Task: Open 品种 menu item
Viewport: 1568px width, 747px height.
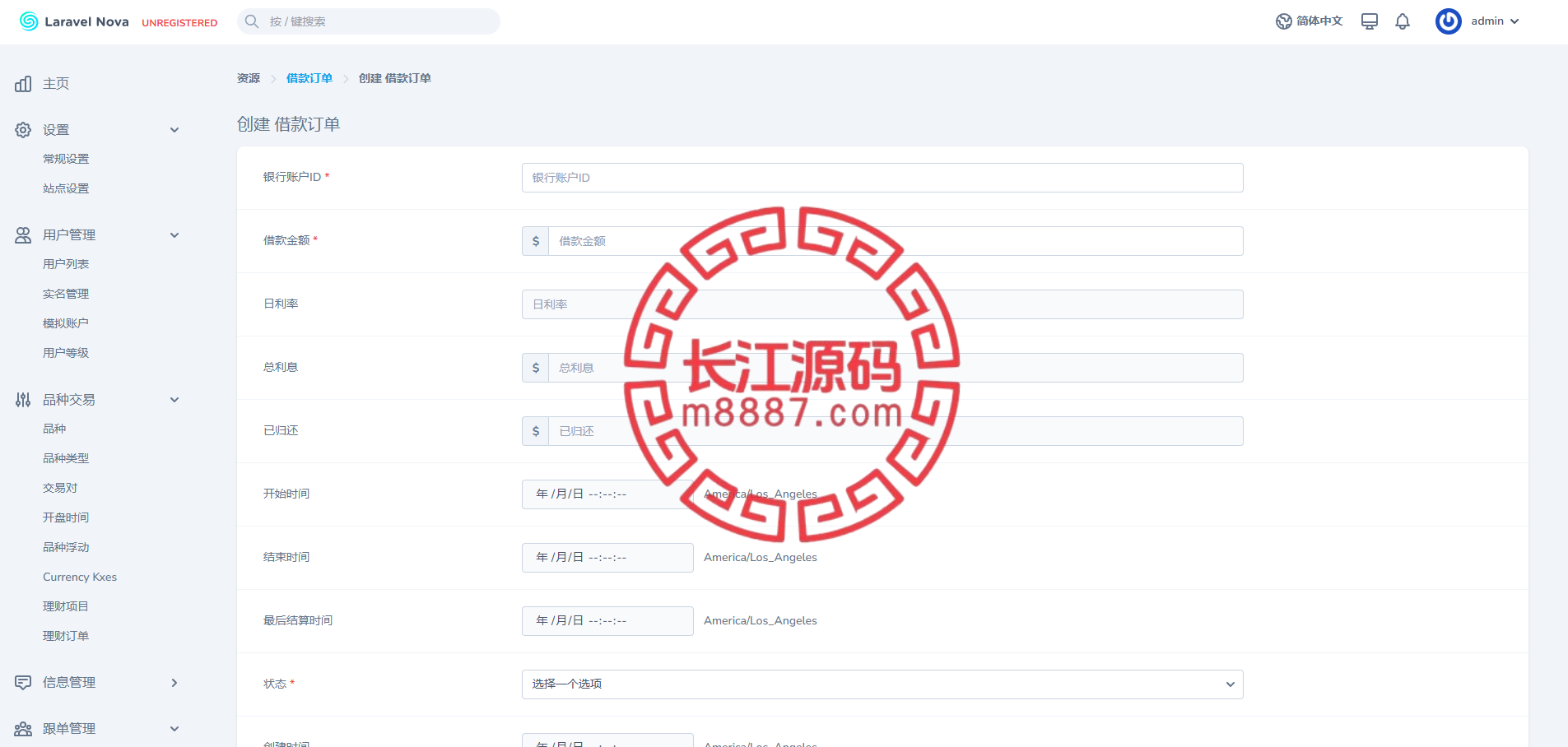Action: tap(54, 429)
